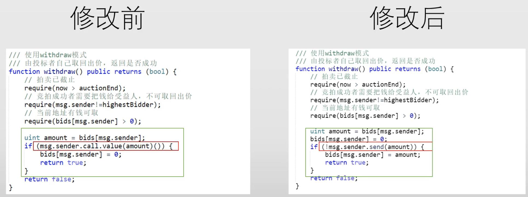Click 'bids[msg.sender] = 0;' above the if in right panel
The width and height of the screenshot is (528, 197).
(348, 139)
